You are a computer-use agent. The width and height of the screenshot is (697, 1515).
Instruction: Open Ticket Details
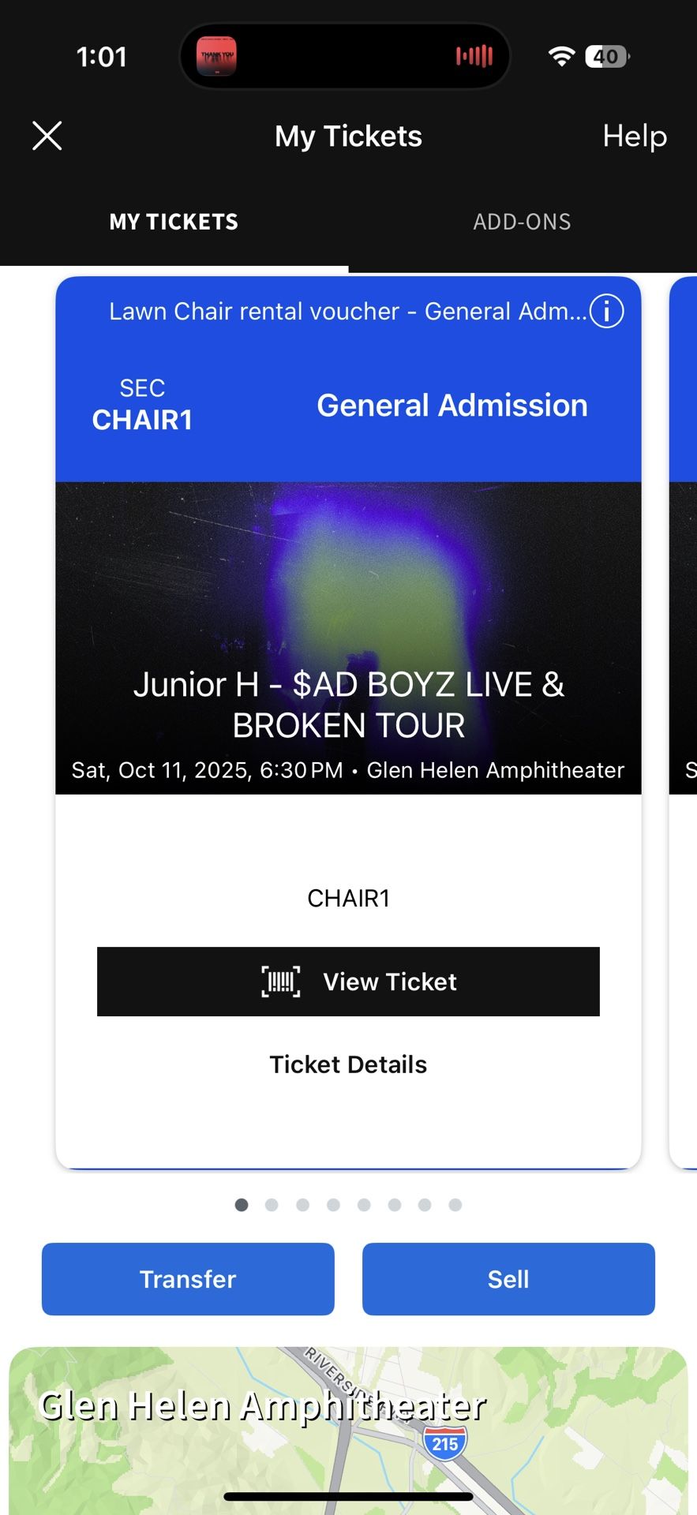point(348,1064)
